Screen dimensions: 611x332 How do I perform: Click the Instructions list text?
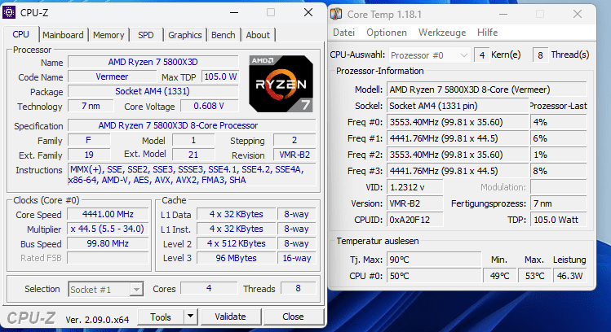tap(192, 175)
